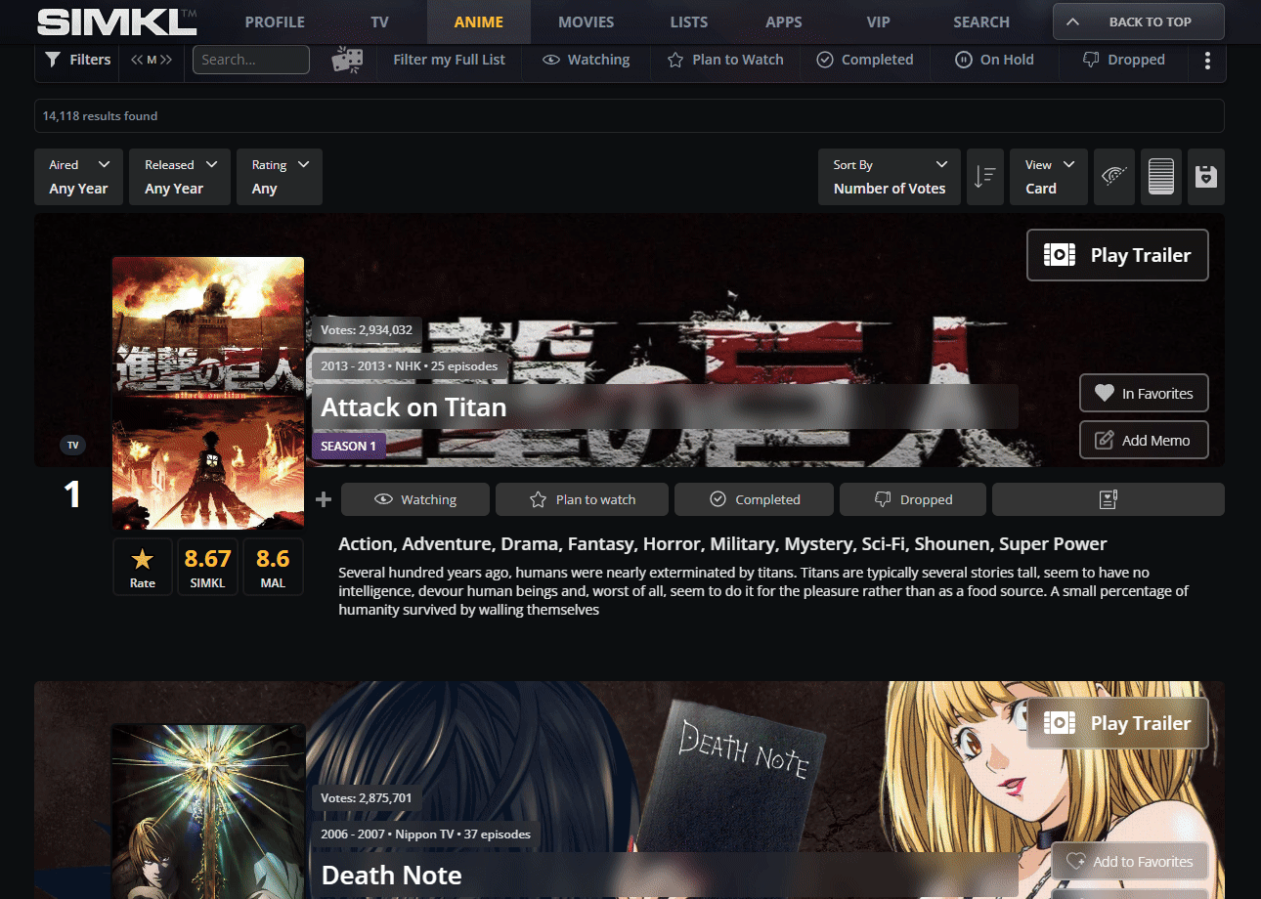The image size is (1261, 899).
Task: Click the random dice icon
Action: click(347, 60)
